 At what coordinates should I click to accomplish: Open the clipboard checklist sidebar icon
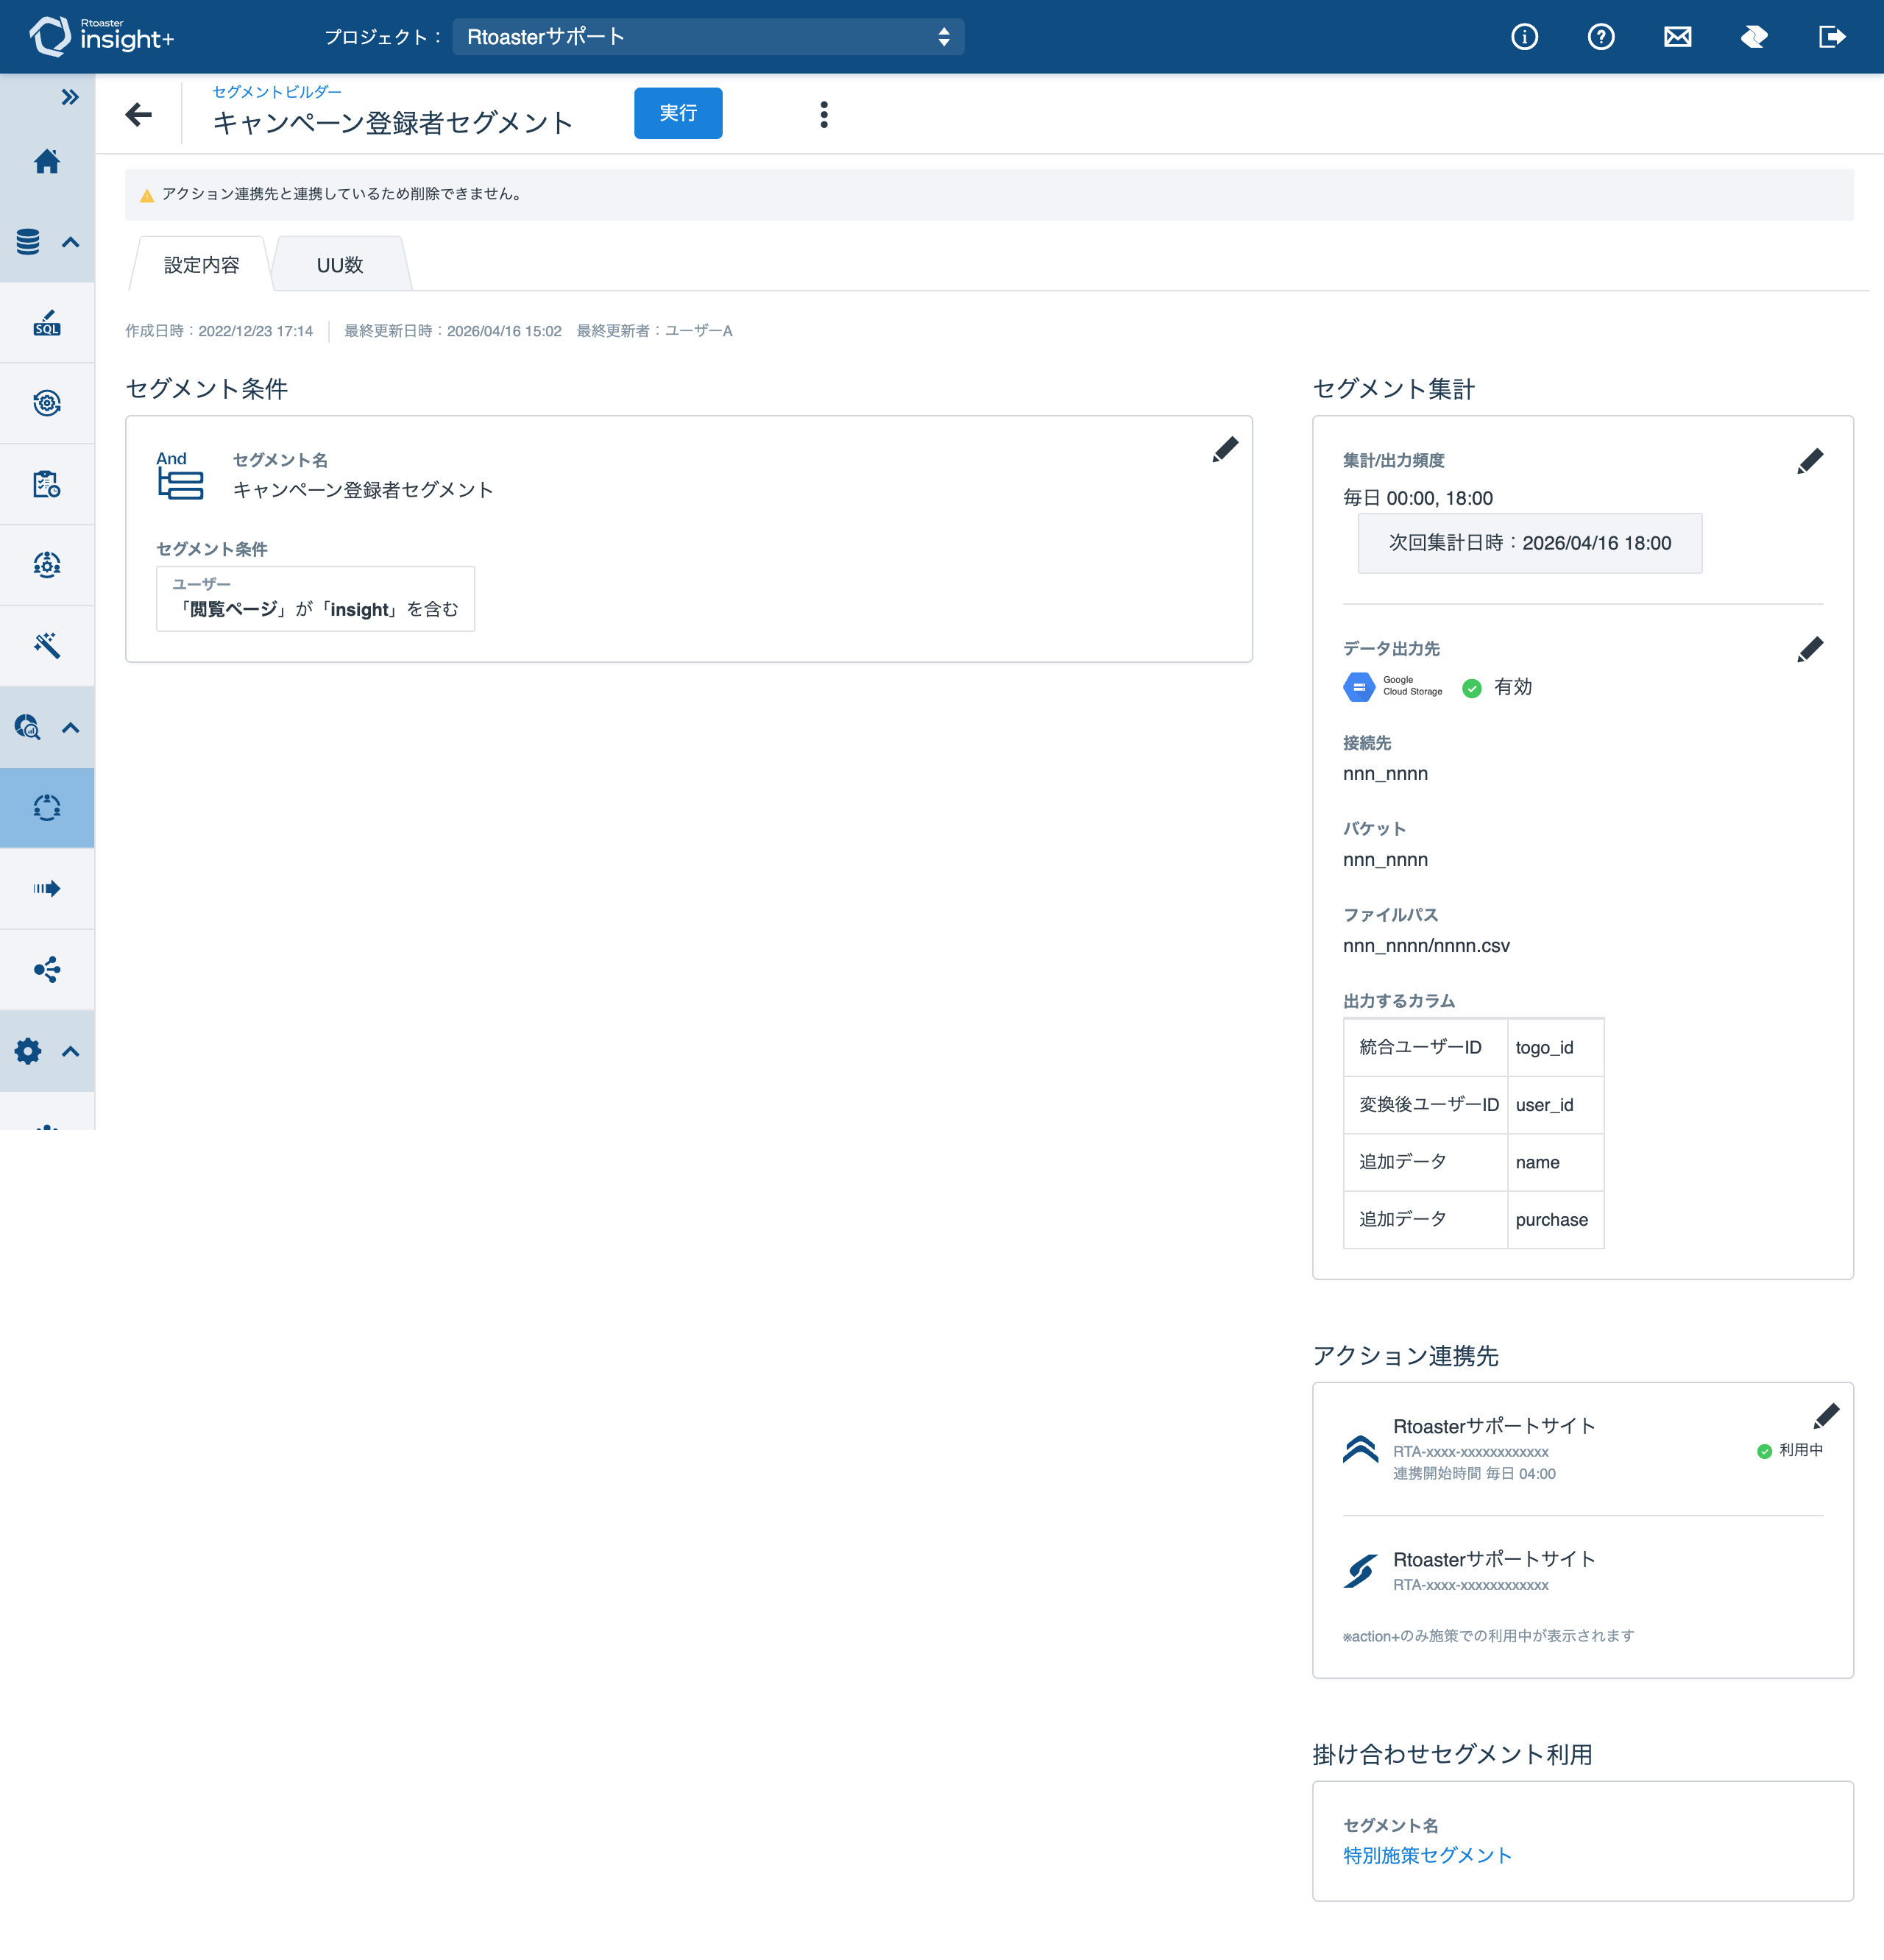click(x=47, y=484)
